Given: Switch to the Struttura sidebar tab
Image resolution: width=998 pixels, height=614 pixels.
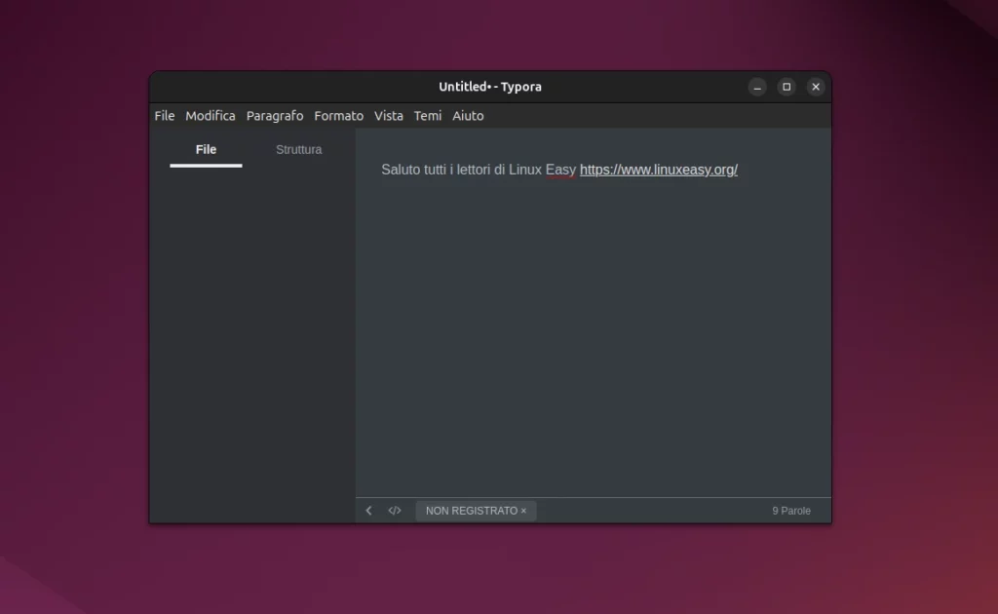Looking at the screenshot, I should [x=298, y=150].
